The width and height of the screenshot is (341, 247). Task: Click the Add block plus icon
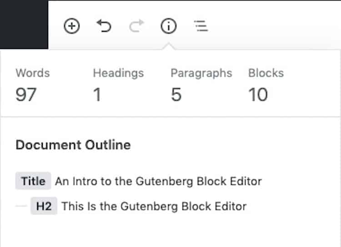(x=71, y=26)
